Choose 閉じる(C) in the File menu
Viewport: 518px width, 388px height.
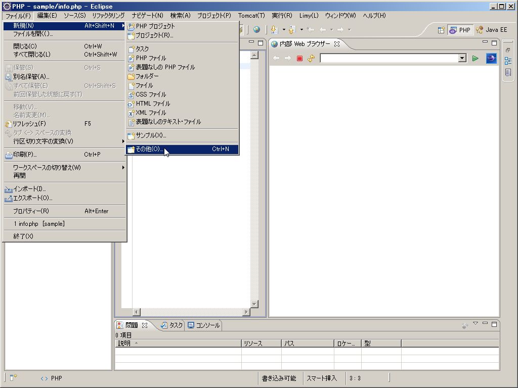pyautogui.click(x=64, y=46)
